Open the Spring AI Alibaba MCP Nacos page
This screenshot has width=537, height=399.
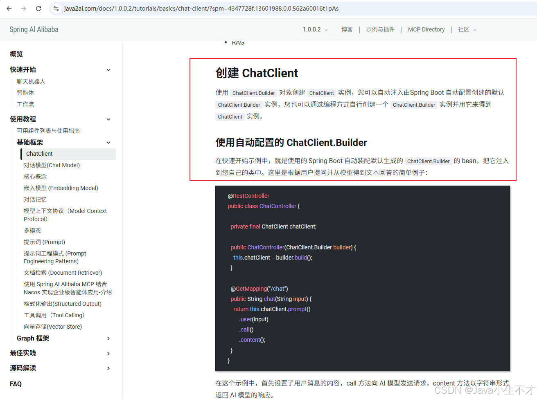[x=68, y=288]
